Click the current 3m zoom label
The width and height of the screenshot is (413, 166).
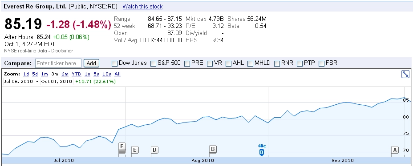point(55,74)
